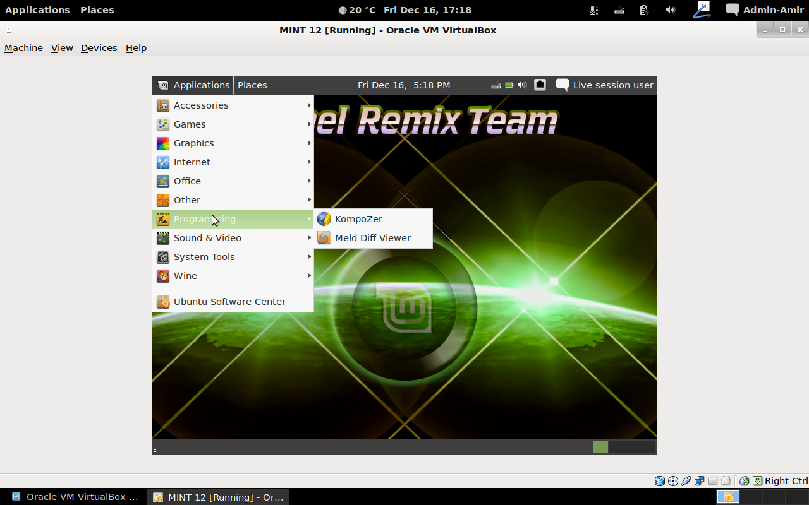Expand the Graphics submenu arrow
Screen dimensions: 809x505
309,143
